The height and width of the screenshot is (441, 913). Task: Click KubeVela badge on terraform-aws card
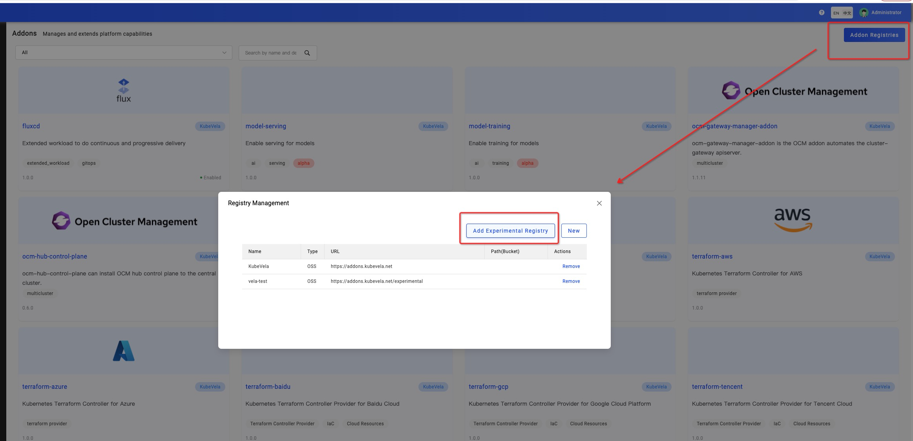pyautogui.click(x=880, y=257)
